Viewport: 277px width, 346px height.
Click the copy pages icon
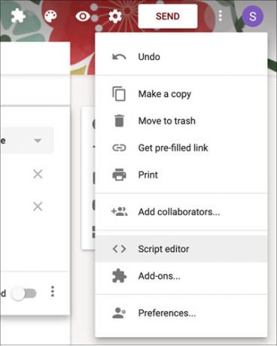tap(119, 94)
